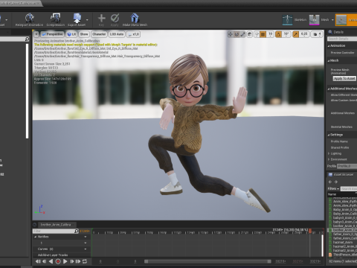
Task: Open the Export Asset dropdown arrow
Action: pos(87,20)
